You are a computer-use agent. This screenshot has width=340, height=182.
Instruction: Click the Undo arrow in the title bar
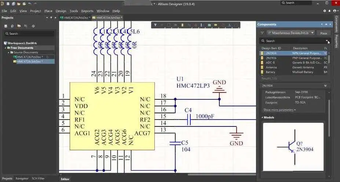click(x=30, y=4)
